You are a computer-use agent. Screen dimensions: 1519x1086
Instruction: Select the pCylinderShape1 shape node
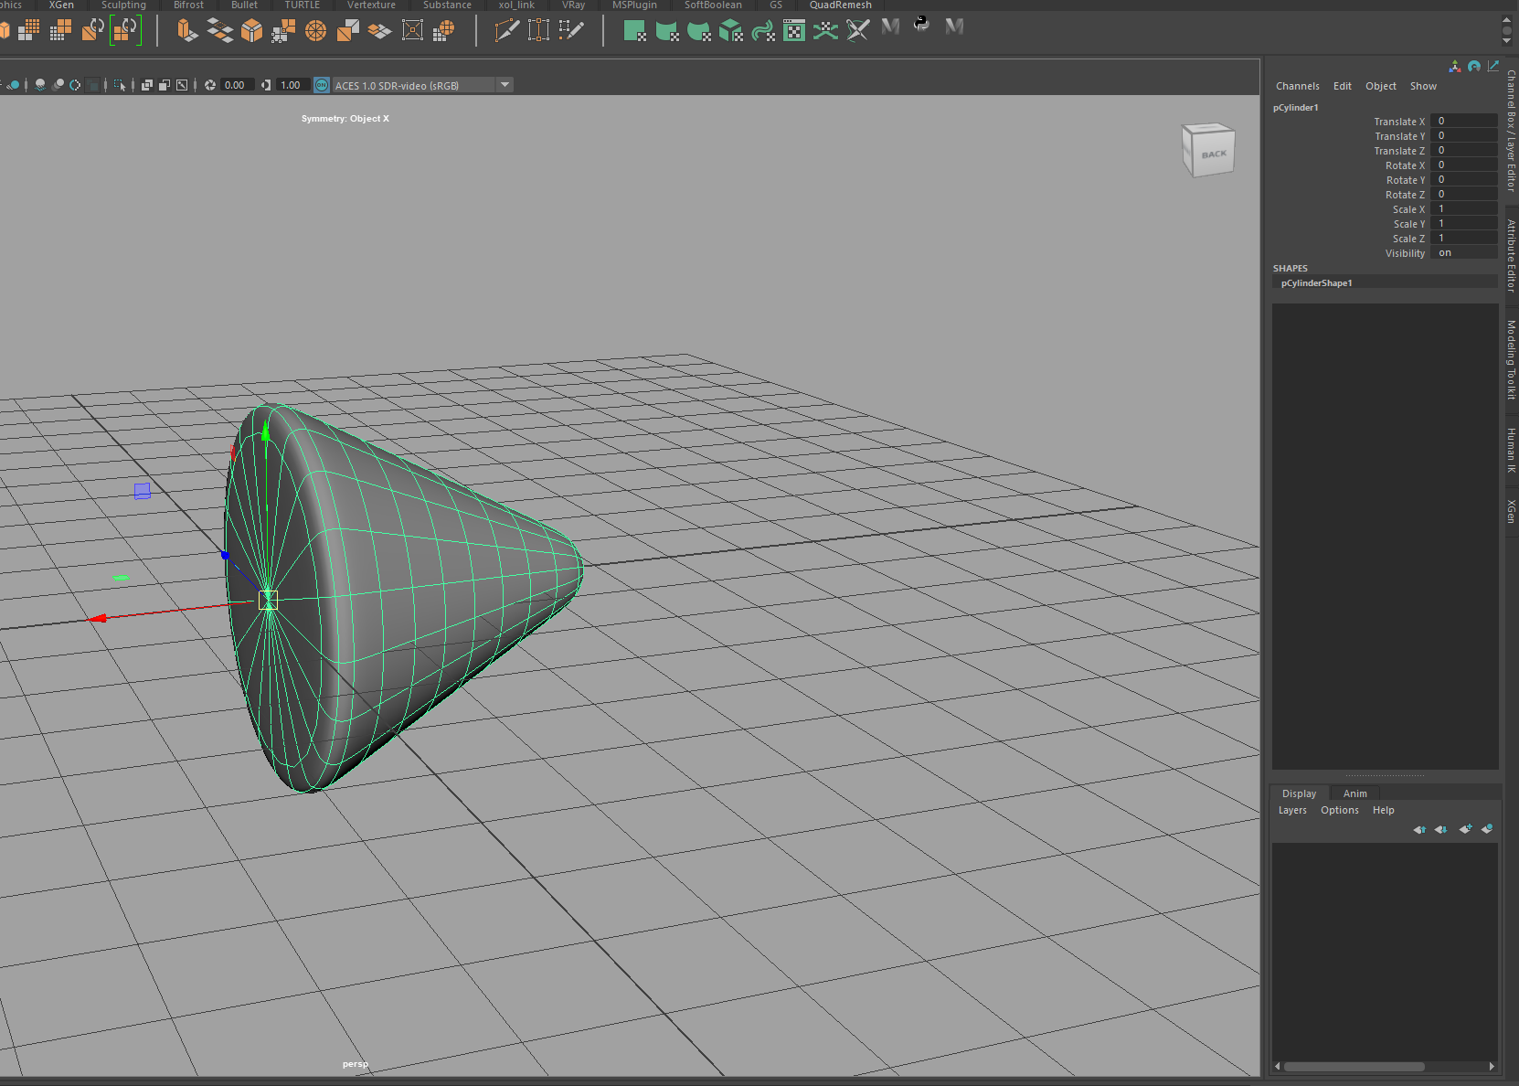tap(1385, 282)
